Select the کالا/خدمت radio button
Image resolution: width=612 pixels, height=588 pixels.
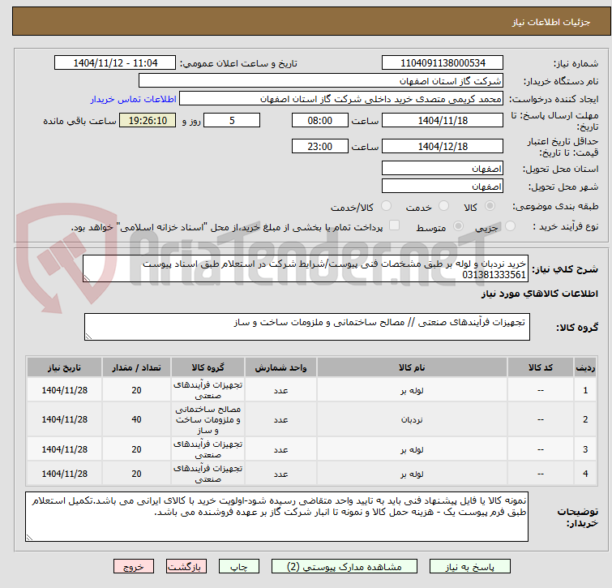[386, 206]
